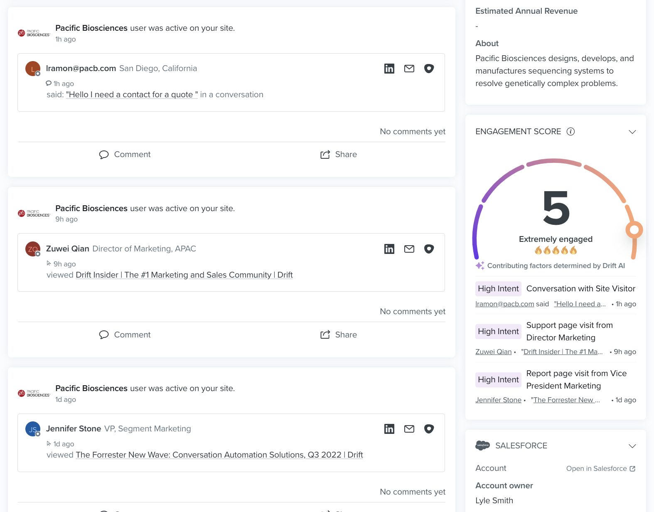Click the Salesforce cloud logo icon
Image resolution: width=654 pixels, height=512 pixels.
point(483,446)
